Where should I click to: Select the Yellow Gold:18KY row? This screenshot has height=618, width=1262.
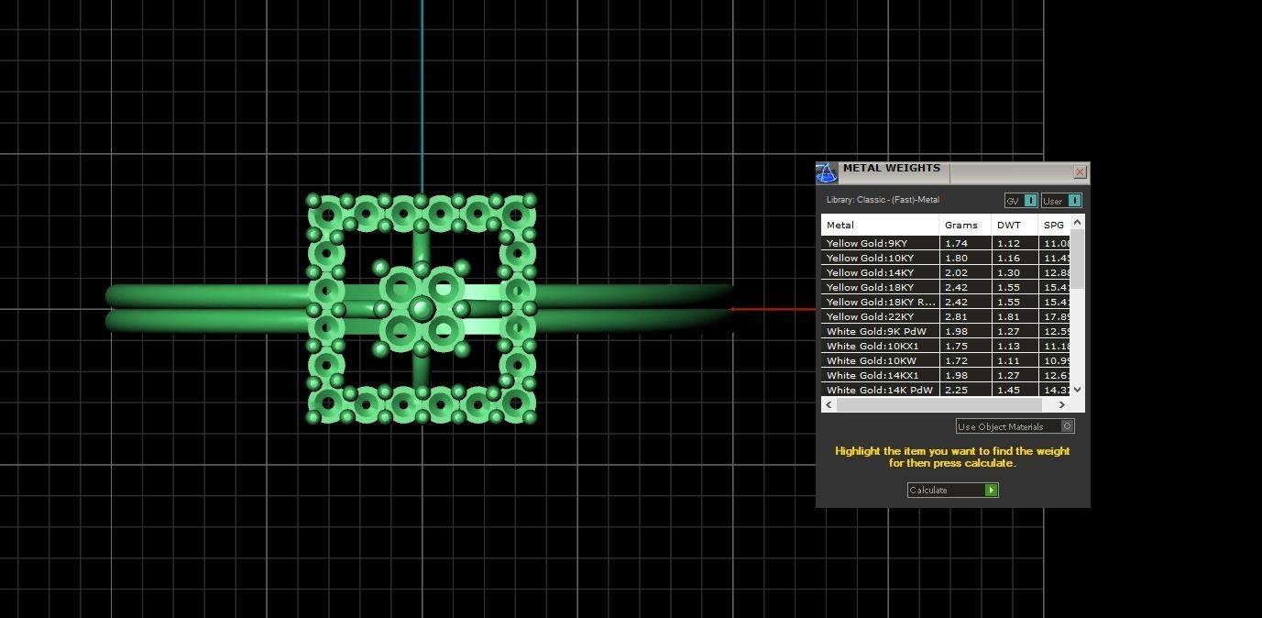946,287
